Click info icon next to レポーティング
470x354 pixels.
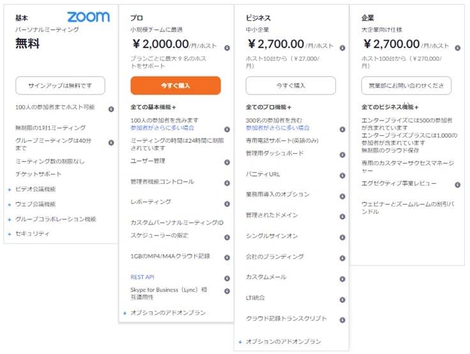(227, 203)
